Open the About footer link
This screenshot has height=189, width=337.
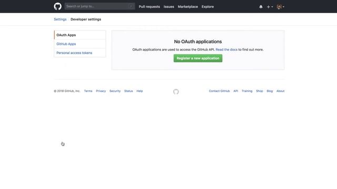(281, 91)
